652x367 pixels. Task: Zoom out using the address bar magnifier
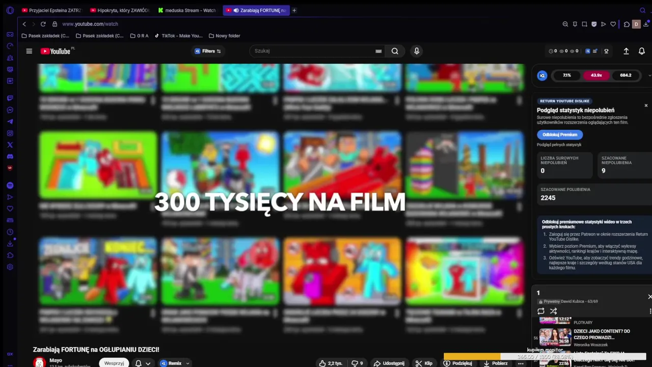click(x=565, y=24)
